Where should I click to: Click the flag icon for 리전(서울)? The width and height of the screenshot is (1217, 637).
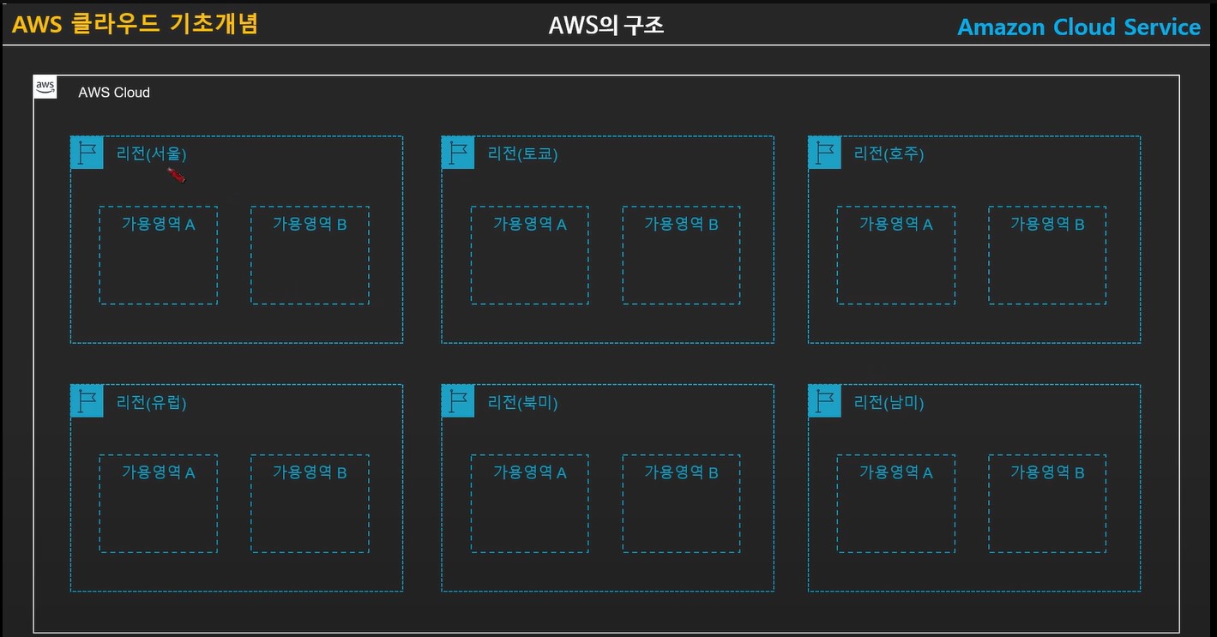87,153
